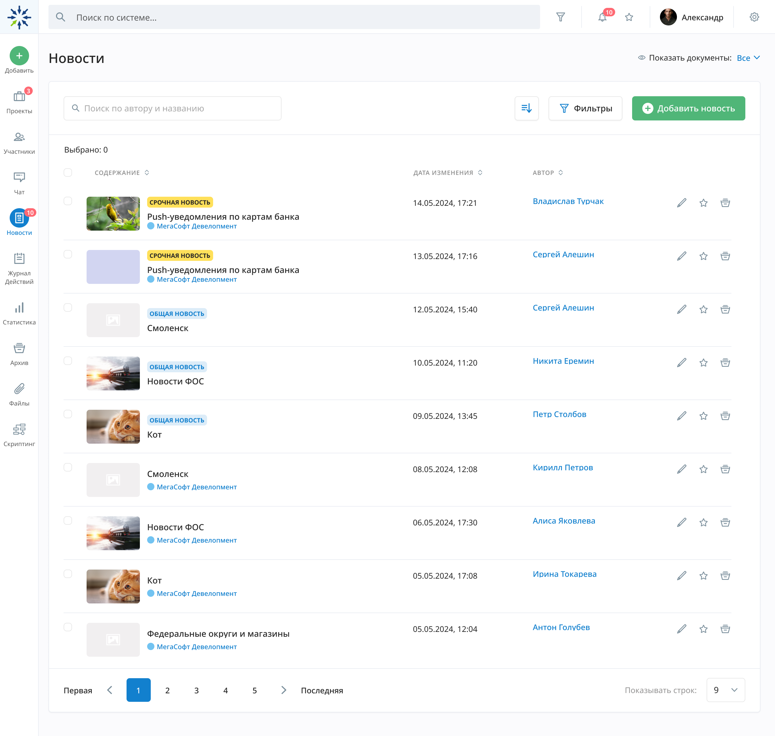Go to page 3 in pagination
Image resolution: width=775 pixels, height=736 pixels.
[x=196, y=690]
